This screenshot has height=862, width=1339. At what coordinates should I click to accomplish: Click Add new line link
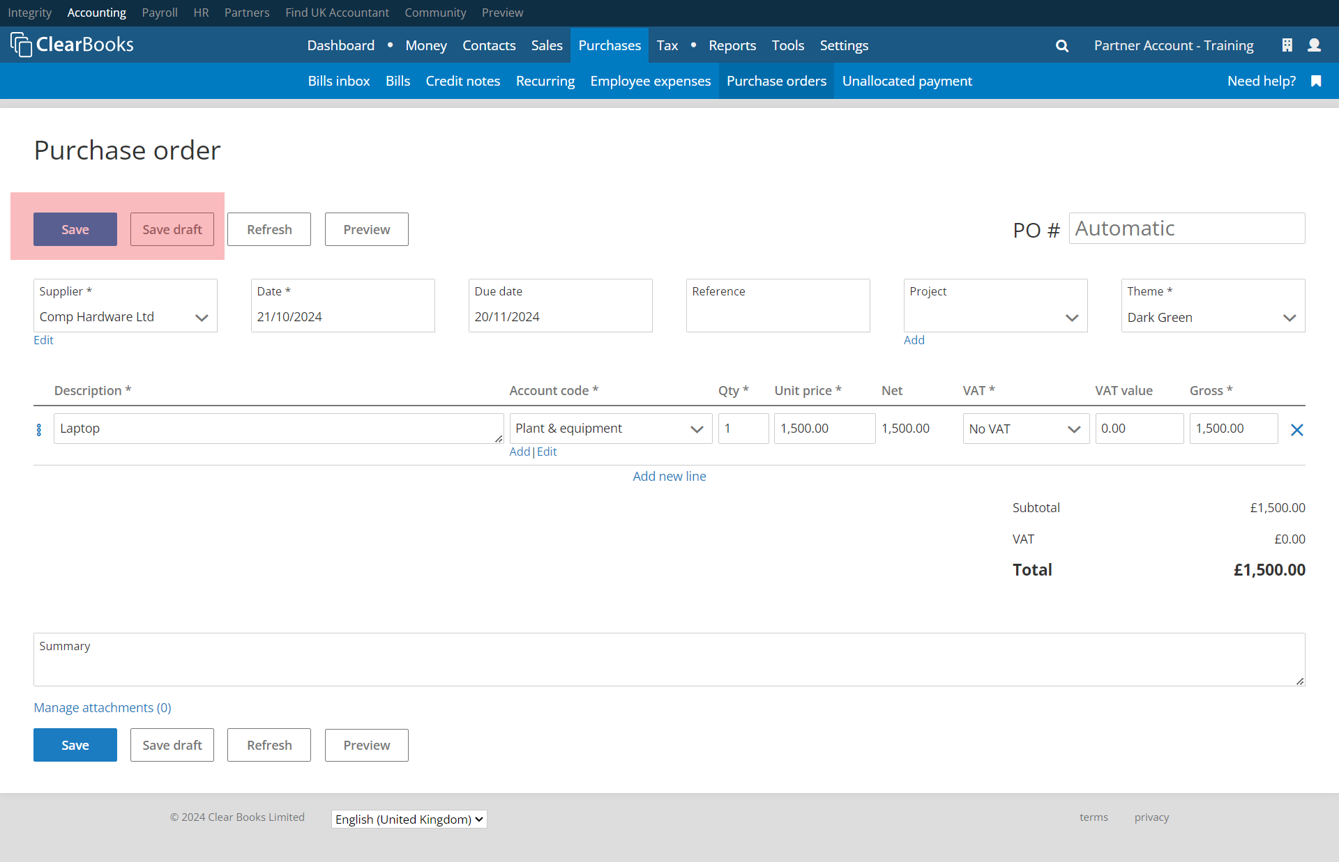click(x=669, y=476)
